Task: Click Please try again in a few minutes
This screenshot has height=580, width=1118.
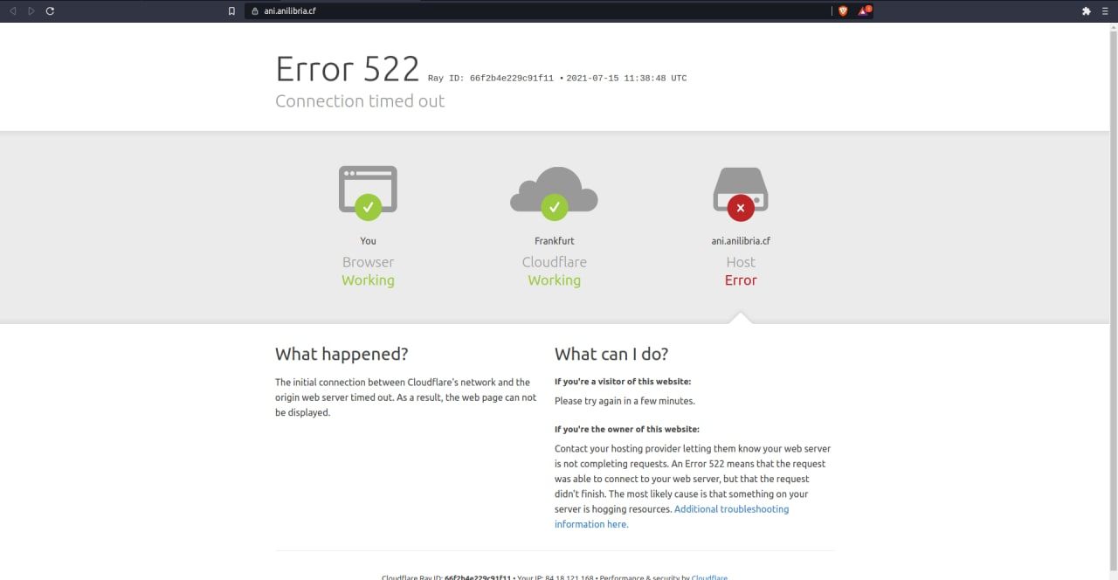Action: coord(625,401)
